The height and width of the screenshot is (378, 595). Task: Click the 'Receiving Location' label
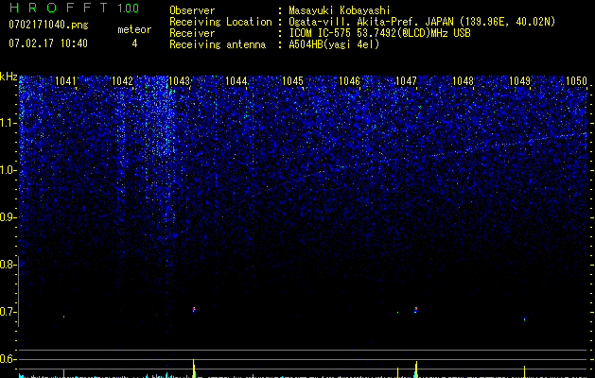tap(220, 22)
